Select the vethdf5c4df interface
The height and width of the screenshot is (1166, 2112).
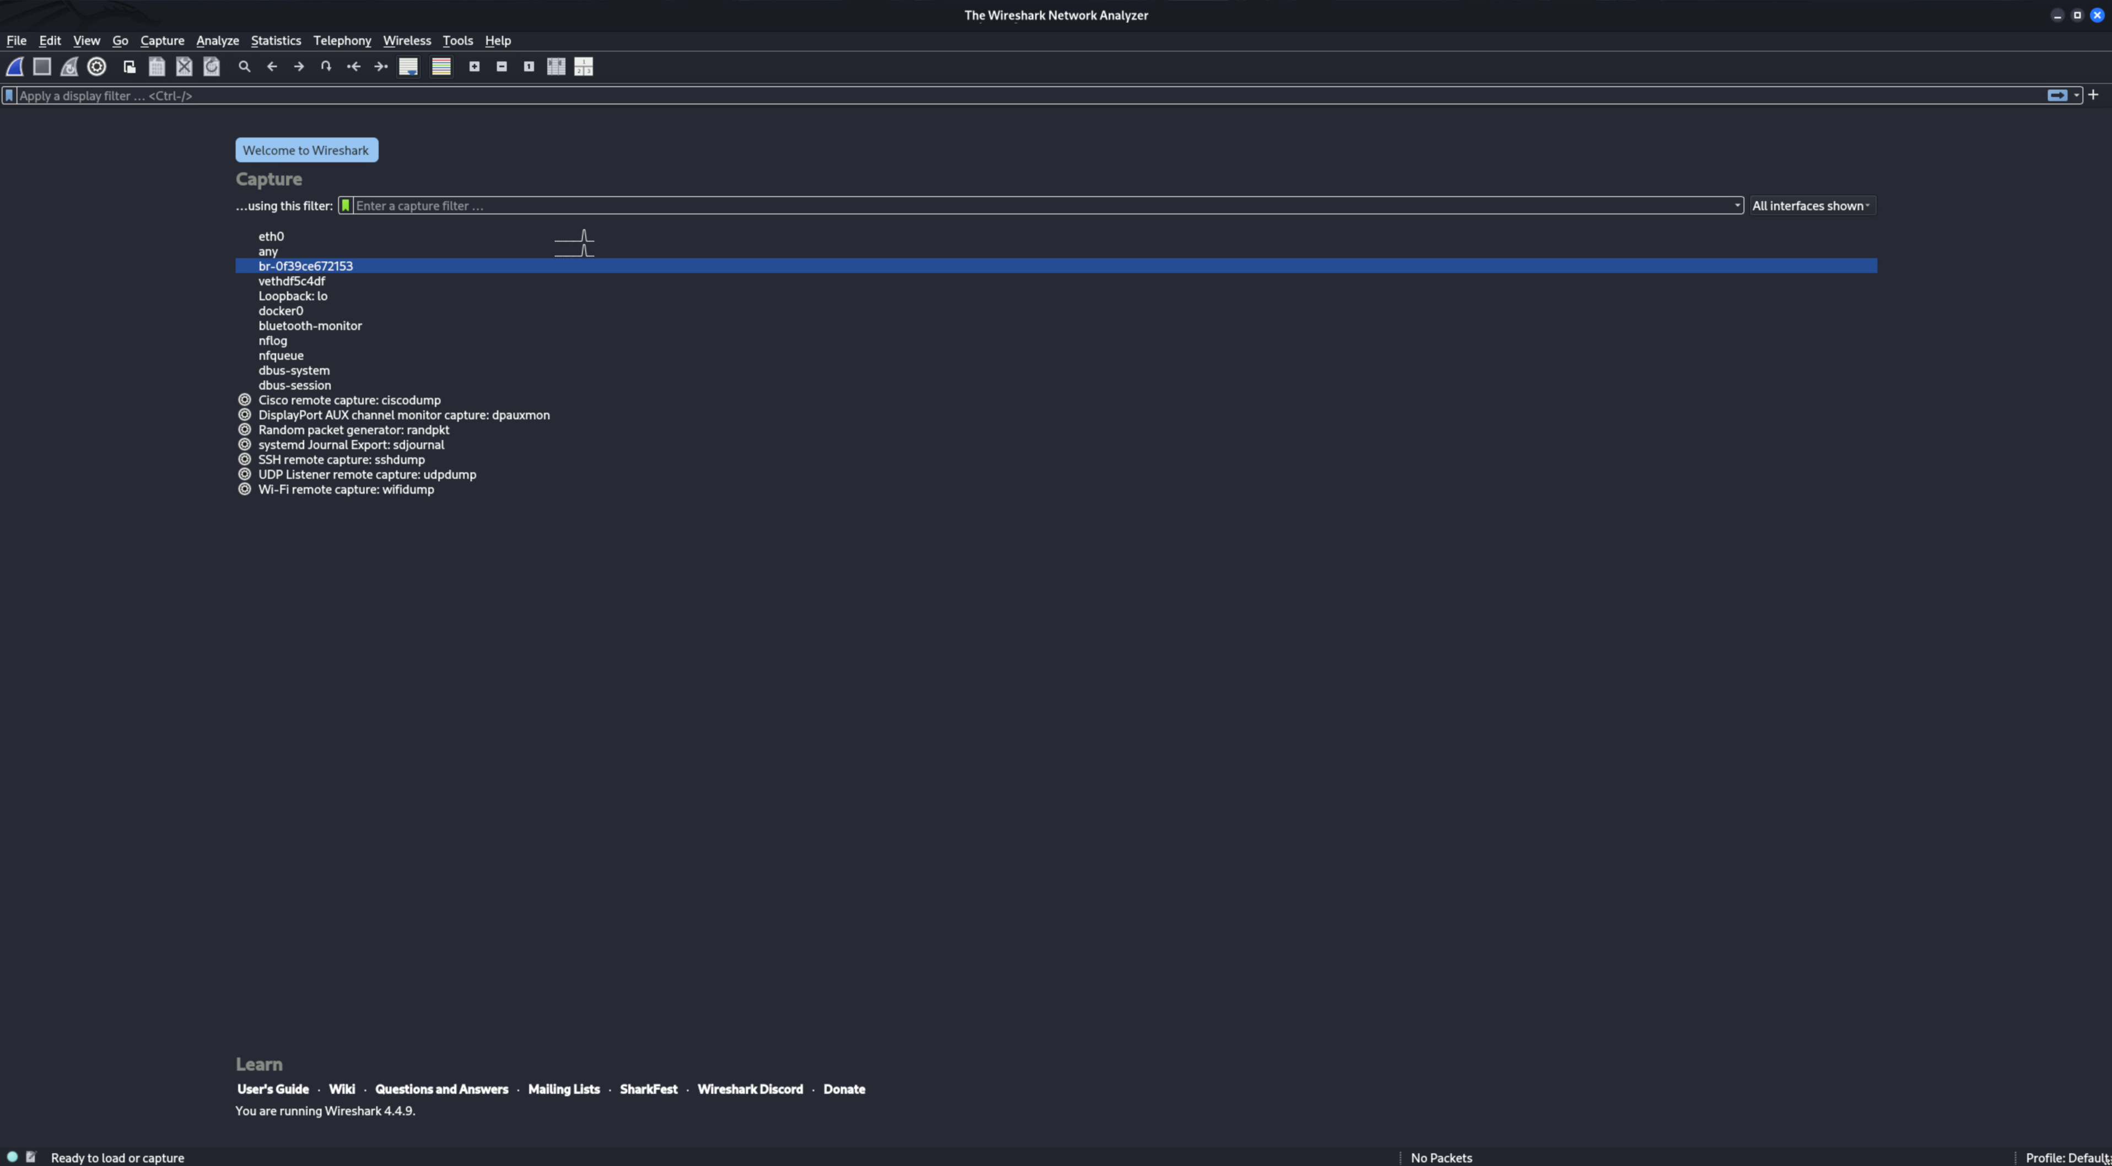click(1056, 280)
